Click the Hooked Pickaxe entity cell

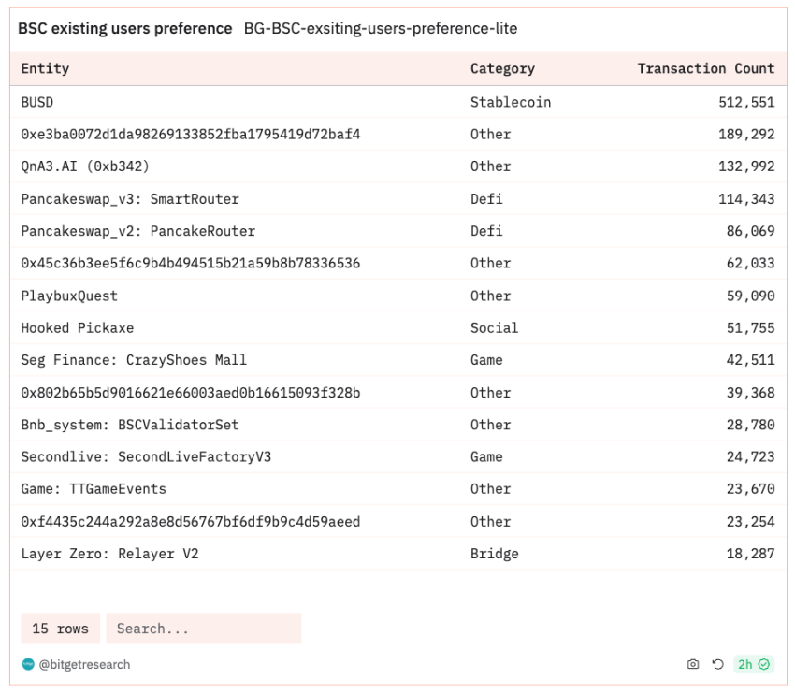coord(78,328)
